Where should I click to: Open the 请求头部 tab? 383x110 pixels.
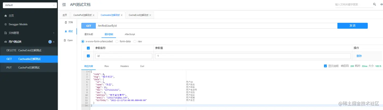(89, 34)
